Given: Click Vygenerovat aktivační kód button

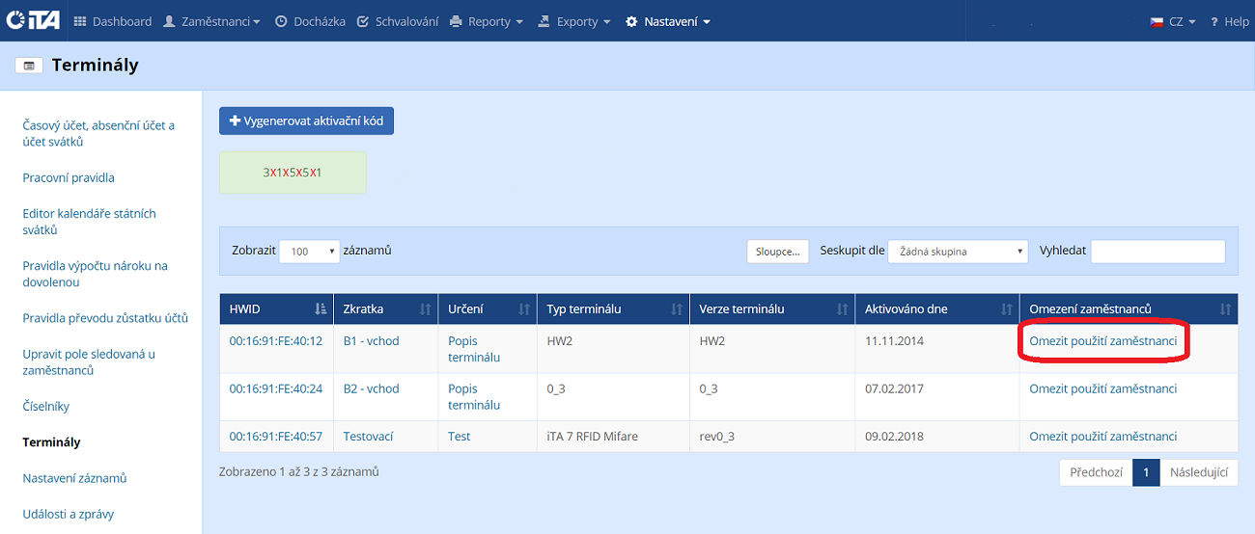Looking at the screenshot, I should pyautogui.click(x=306, y=121).
